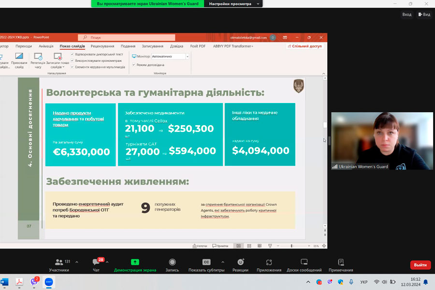Toggle Елементи керування мультимедіа checkbox
The image size is (435, 290).
click(72, 67)
